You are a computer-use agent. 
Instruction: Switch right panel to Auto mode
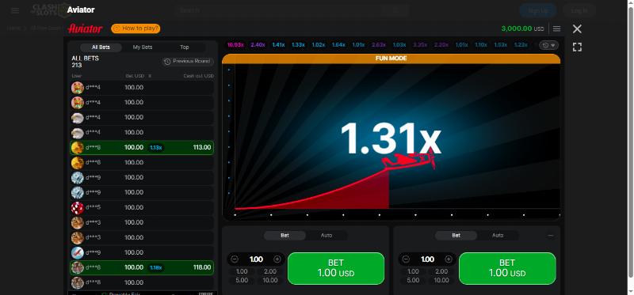coord(498,235)
